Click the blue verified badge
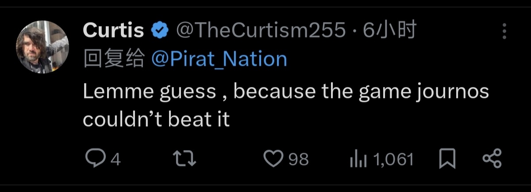 pyautogui.click(x=160, y=31)
